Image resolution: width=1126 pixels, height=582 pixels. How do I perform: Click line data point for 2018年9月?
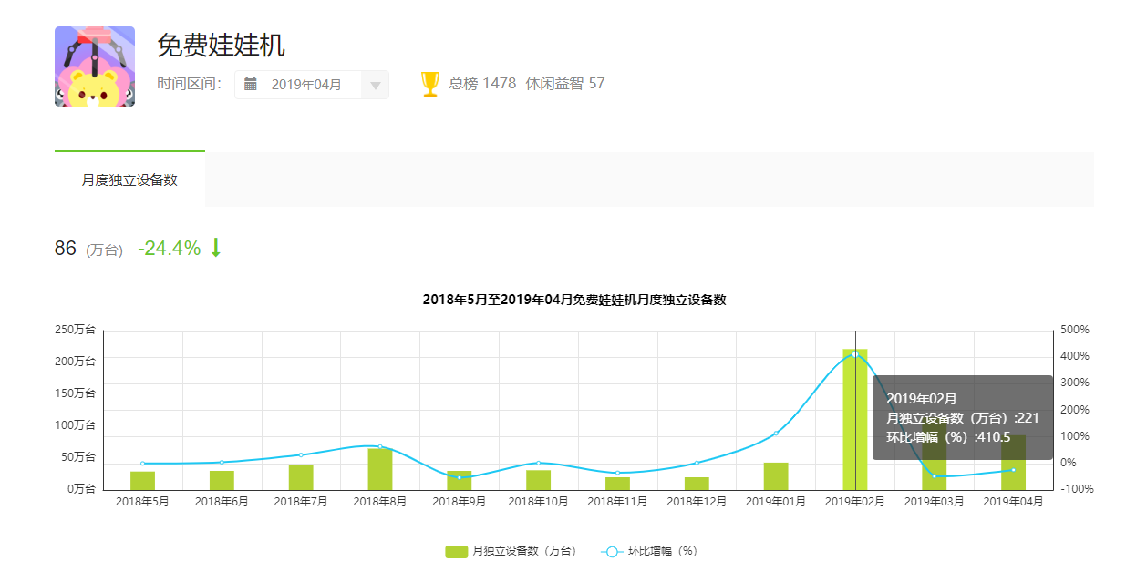click(460, 477)
